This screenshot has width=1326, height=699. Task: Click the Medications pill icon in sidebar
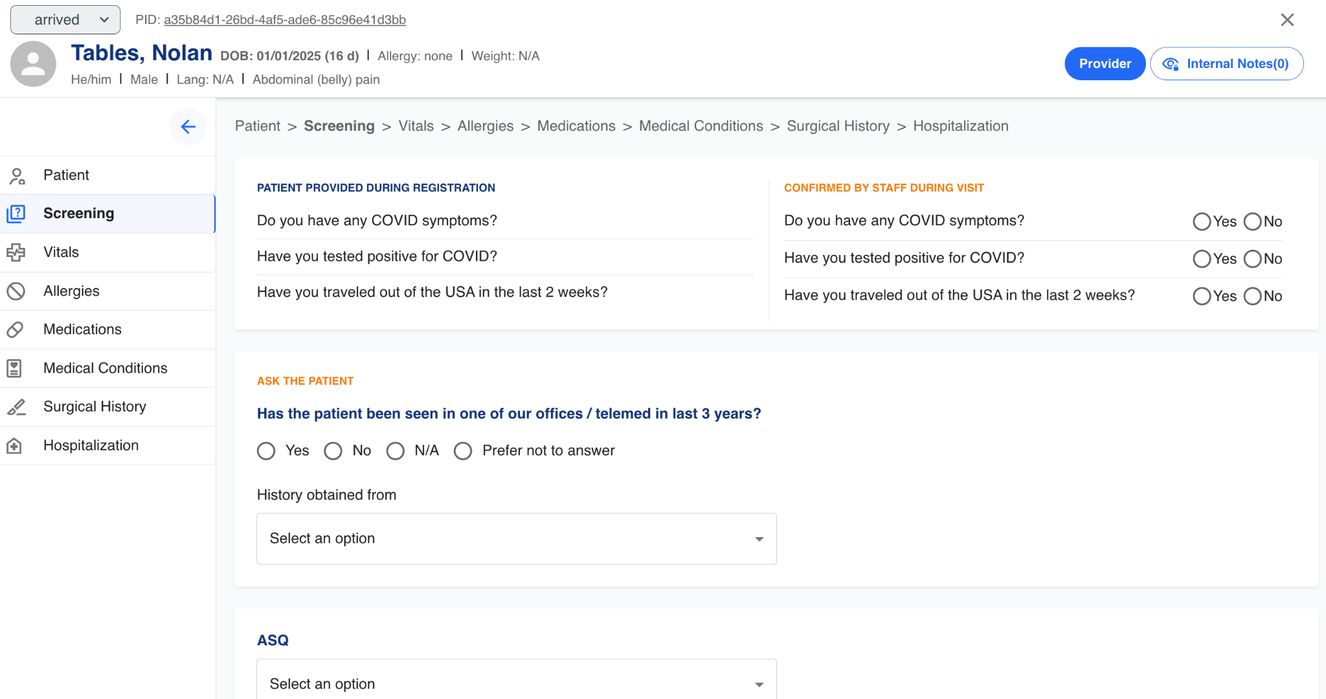[16, 329]
